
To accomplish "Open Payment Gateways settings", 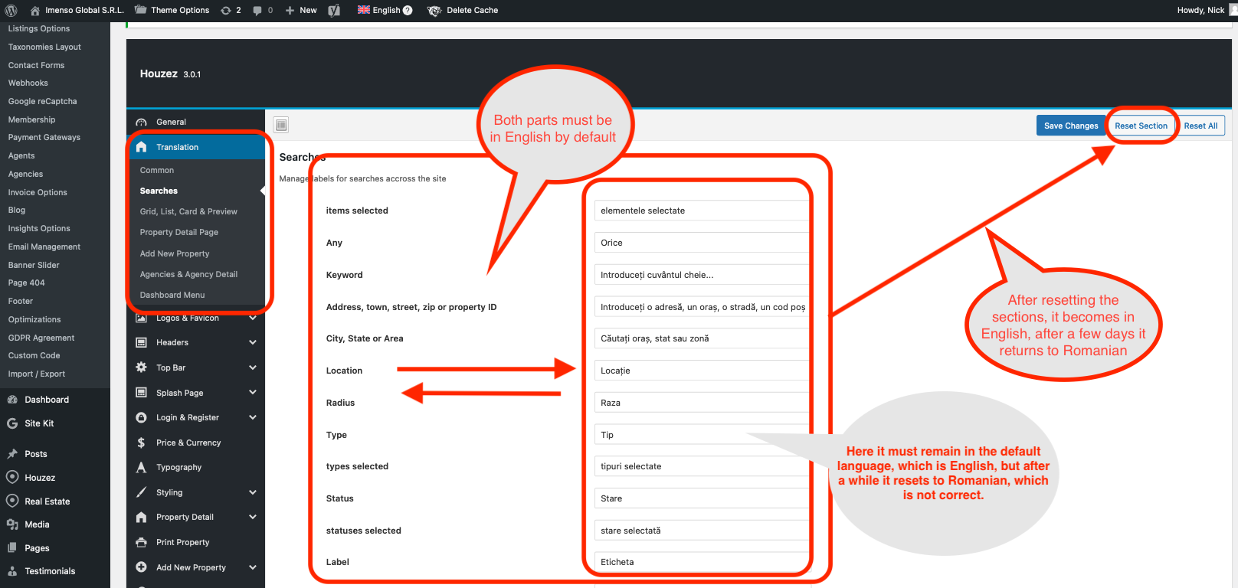I will pos(44,137).
